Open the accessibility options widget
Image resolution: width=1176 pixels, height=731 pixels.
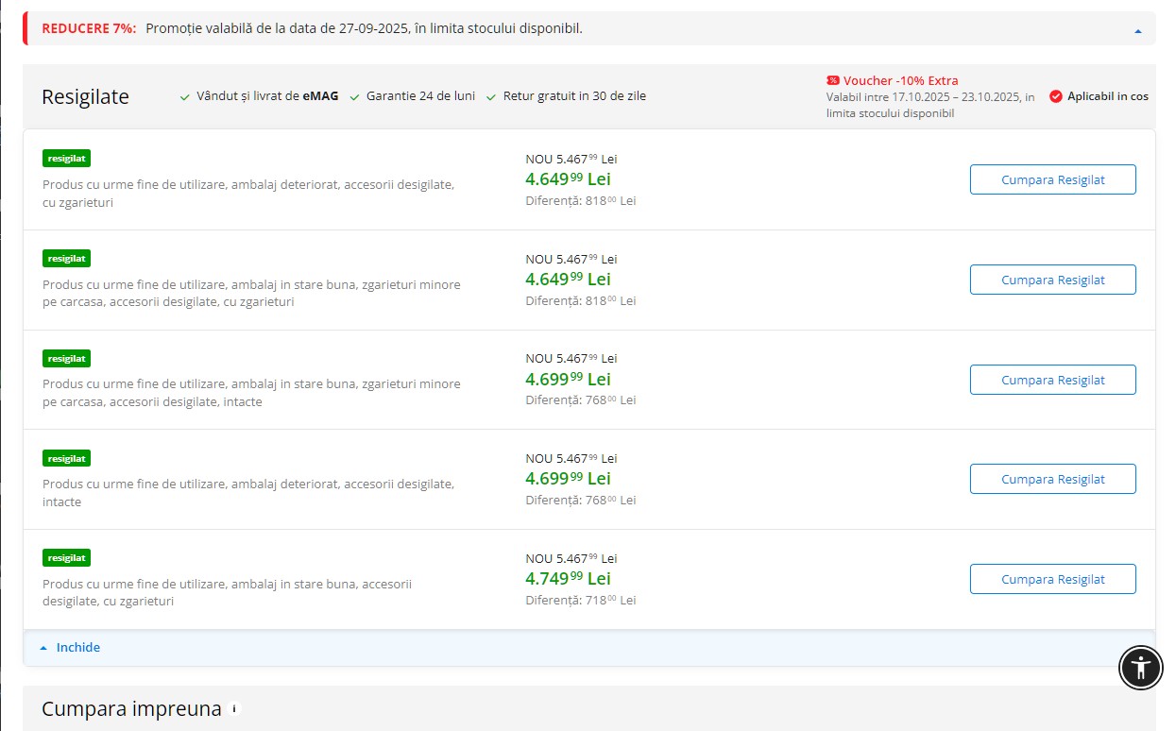tap(1141, 668)
